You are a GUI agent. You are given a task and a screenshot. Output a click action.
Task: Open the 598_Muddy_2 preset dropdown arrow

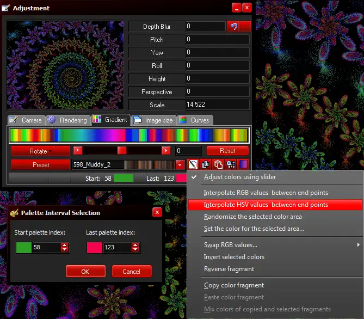[180, 165]
